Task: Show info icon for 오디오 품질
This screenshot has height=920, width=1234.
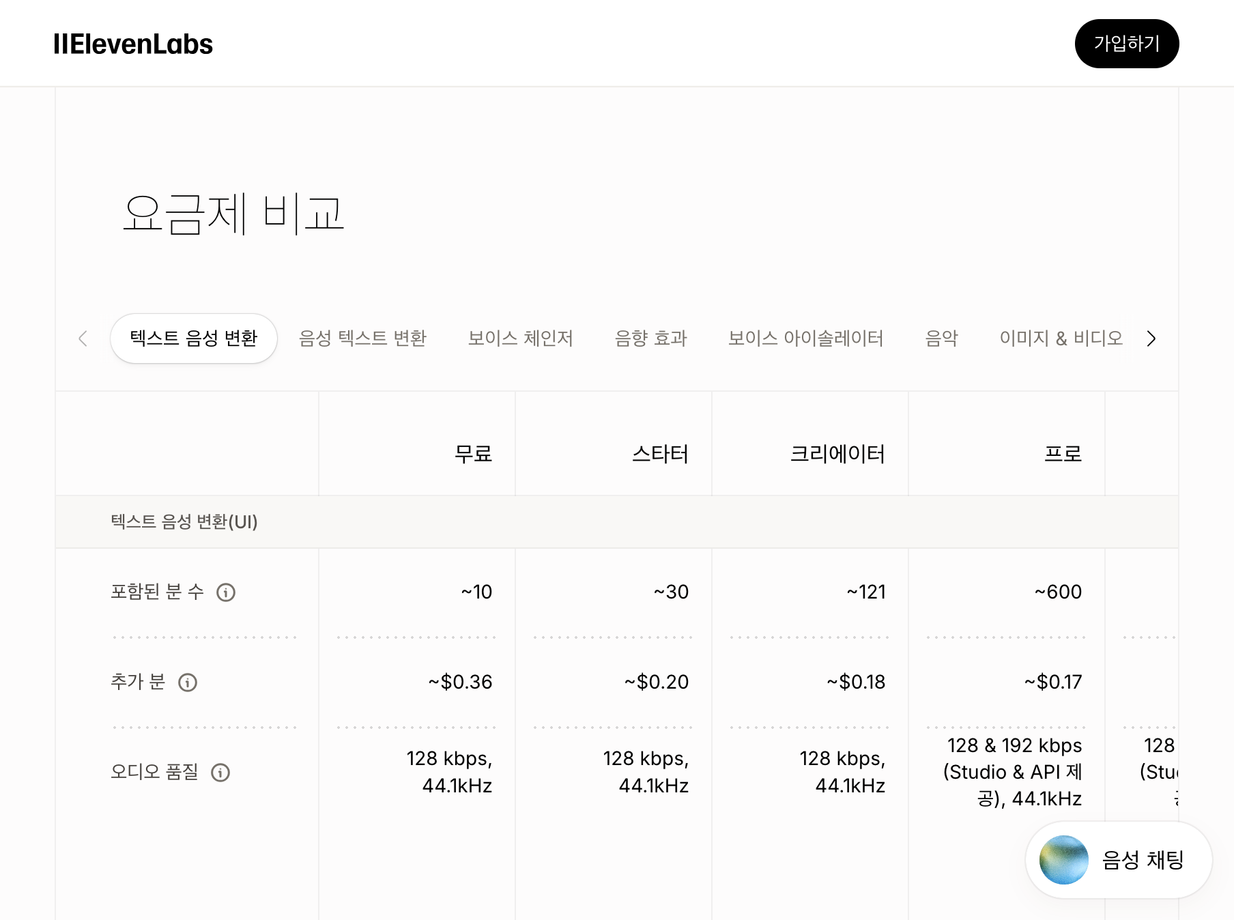Action: point(220,773)
